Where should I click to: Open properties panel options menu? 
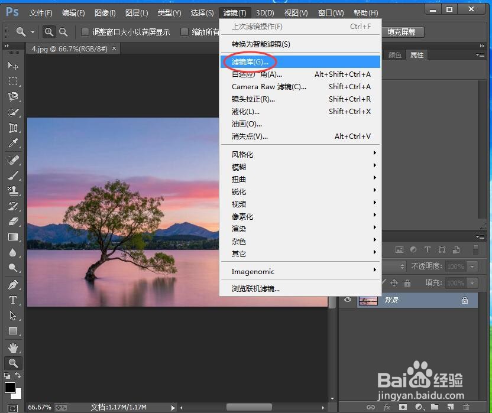coord(480,54)
